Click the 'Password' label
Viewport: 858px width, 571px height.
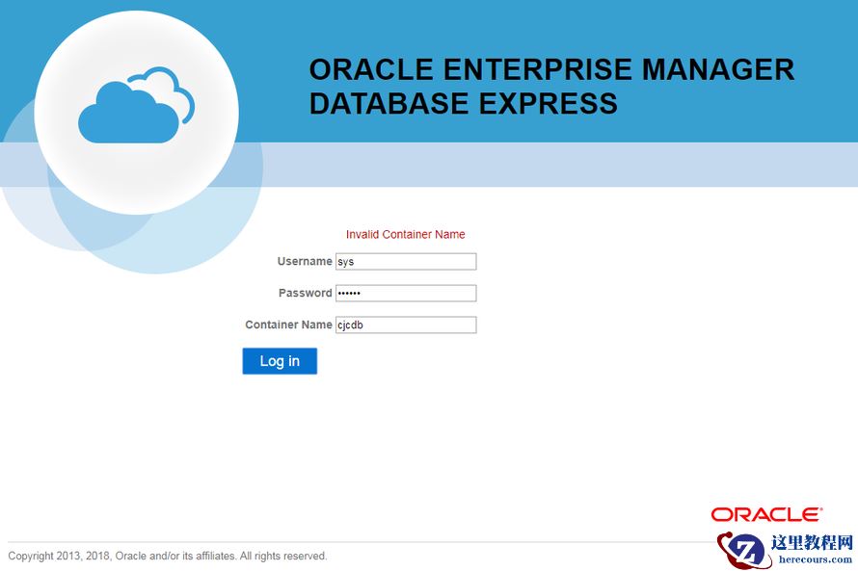point(305,293)
